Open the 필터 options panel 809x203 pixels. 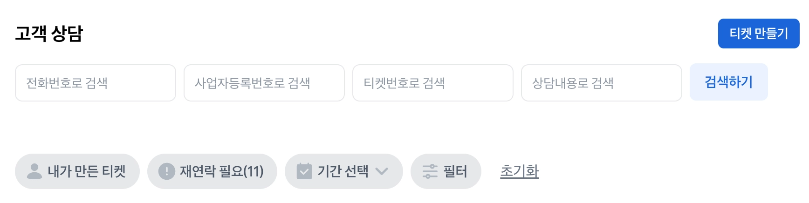point(446,171)
